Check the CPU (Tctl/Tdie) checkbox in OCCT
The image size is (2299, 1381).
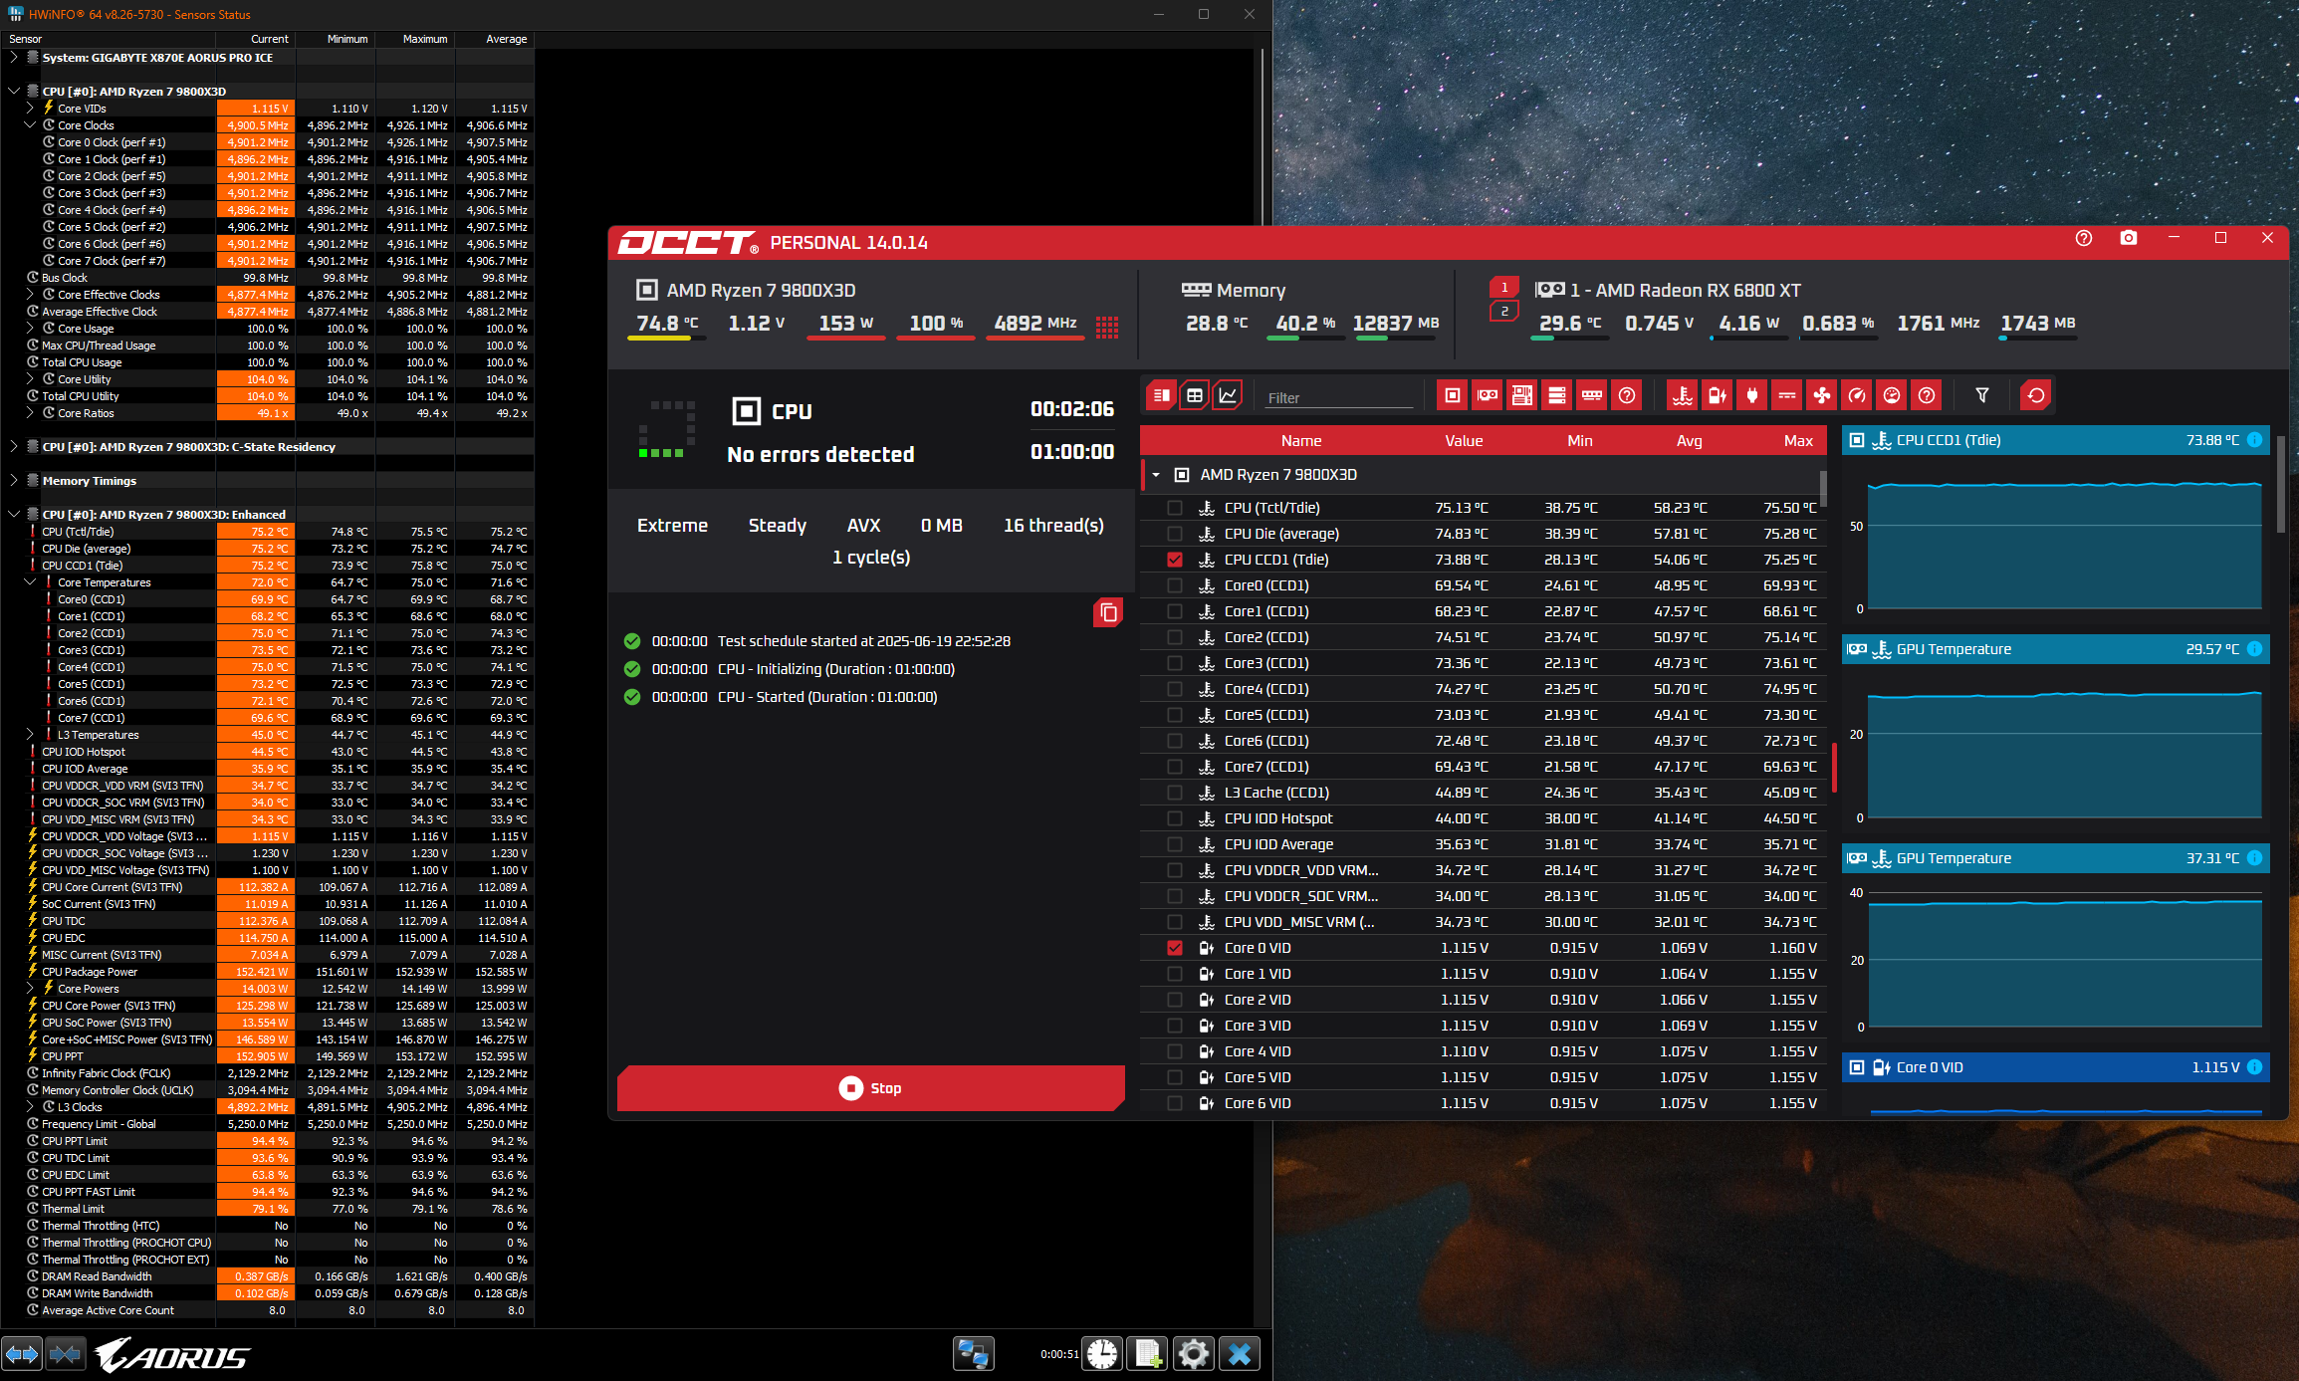click(x=1175, y=508)
